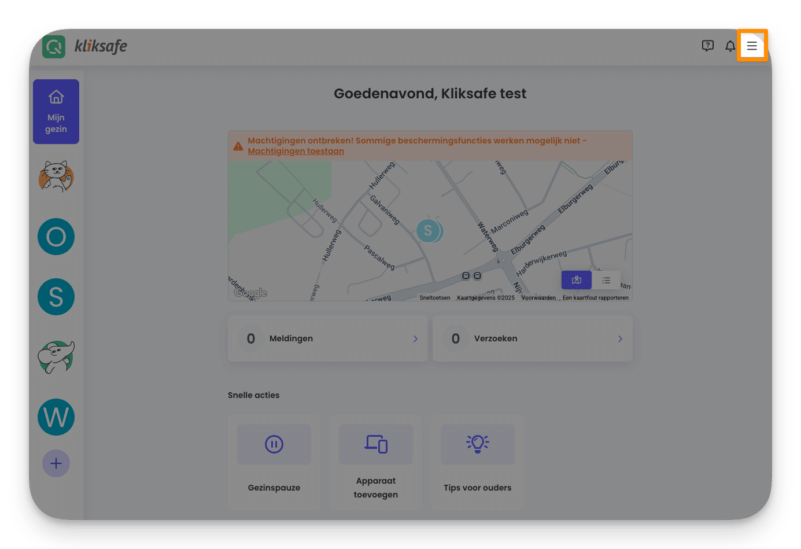Switch to map view
The width and height of the screenshot is (801, 549).
576,280
